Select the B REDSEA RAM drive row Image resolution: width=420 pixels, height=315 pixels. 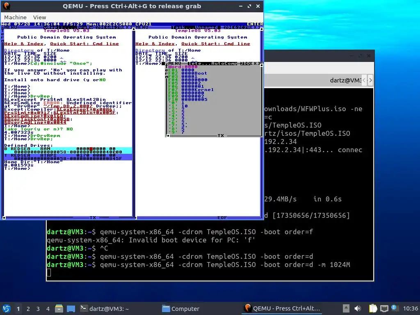[68, 150]
